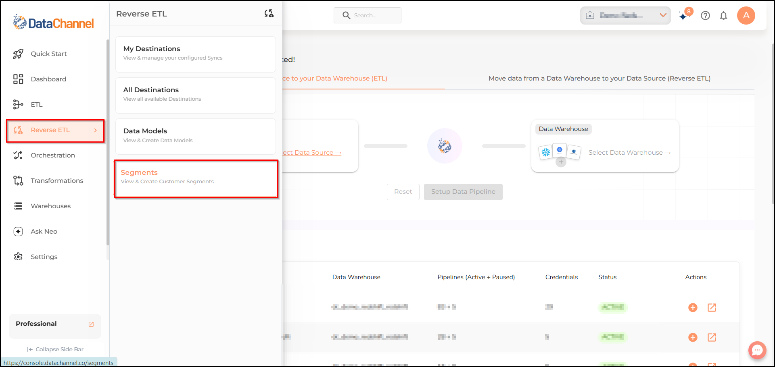Open the help question mark icon
The width and height of the screenshot is (775, 367).
[x=705, y=16]
